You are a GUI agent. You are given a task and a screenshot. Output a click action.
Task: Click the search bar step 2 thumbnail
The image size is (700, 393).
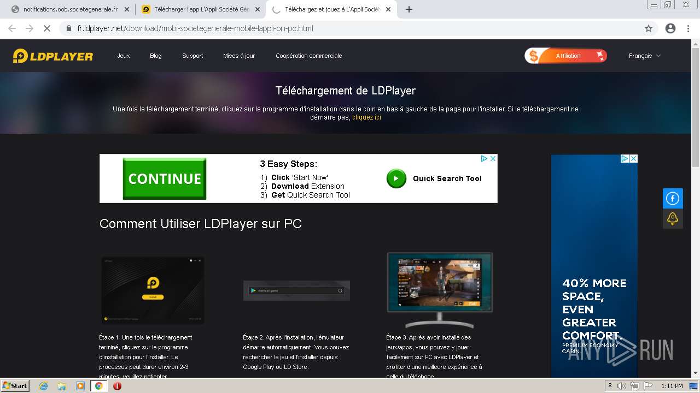tap(296, 290)
